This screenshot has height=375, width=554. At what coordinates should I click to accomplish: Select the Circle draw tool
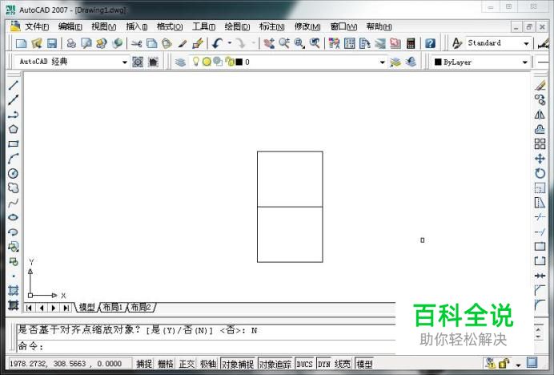(x=14, y=173)
